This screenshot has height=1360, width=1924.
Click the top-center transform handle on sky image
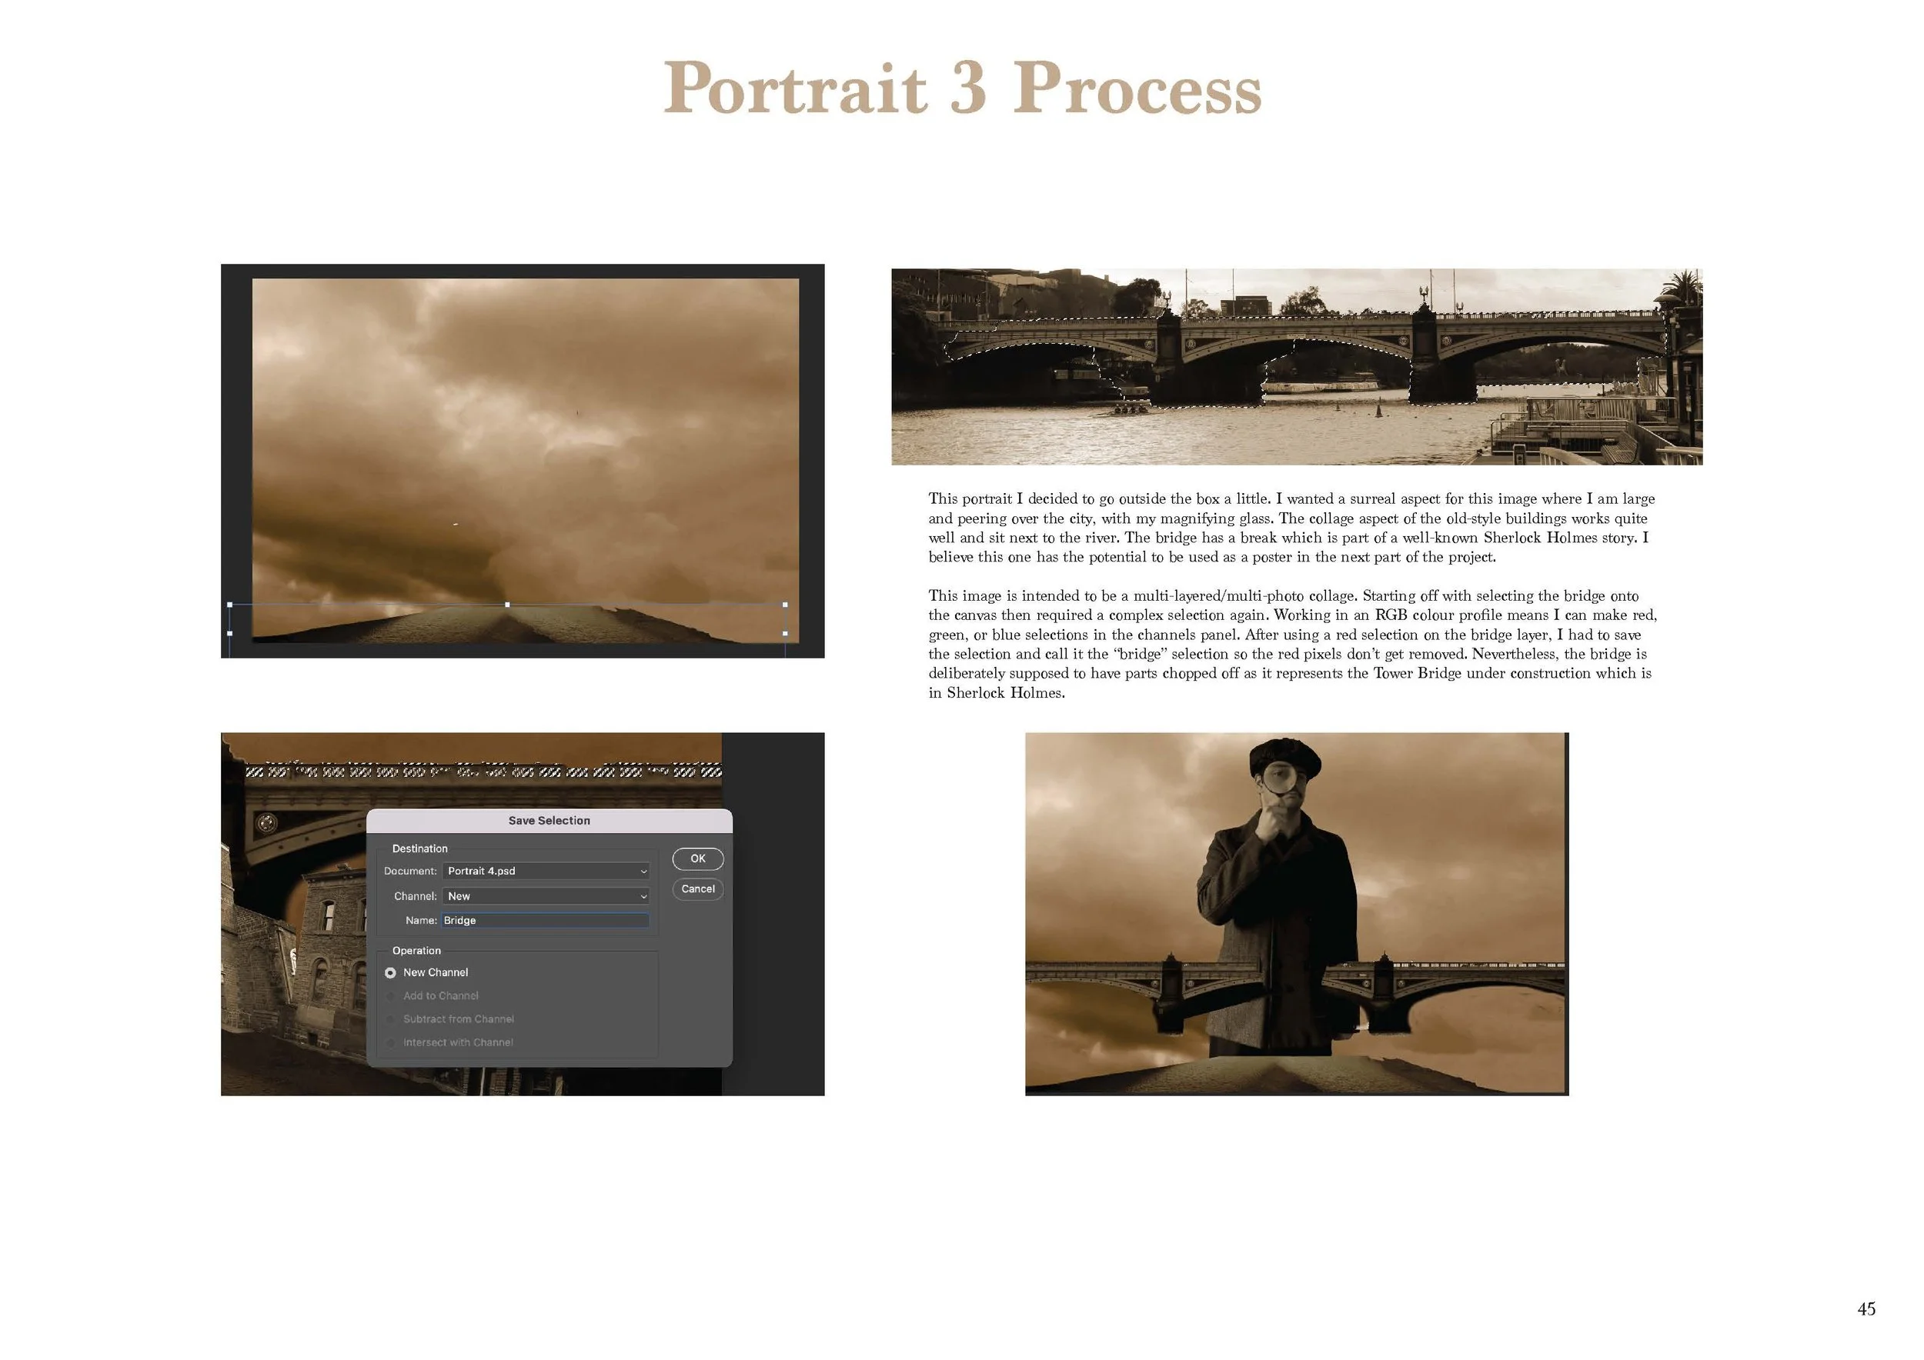coord(507,605)
